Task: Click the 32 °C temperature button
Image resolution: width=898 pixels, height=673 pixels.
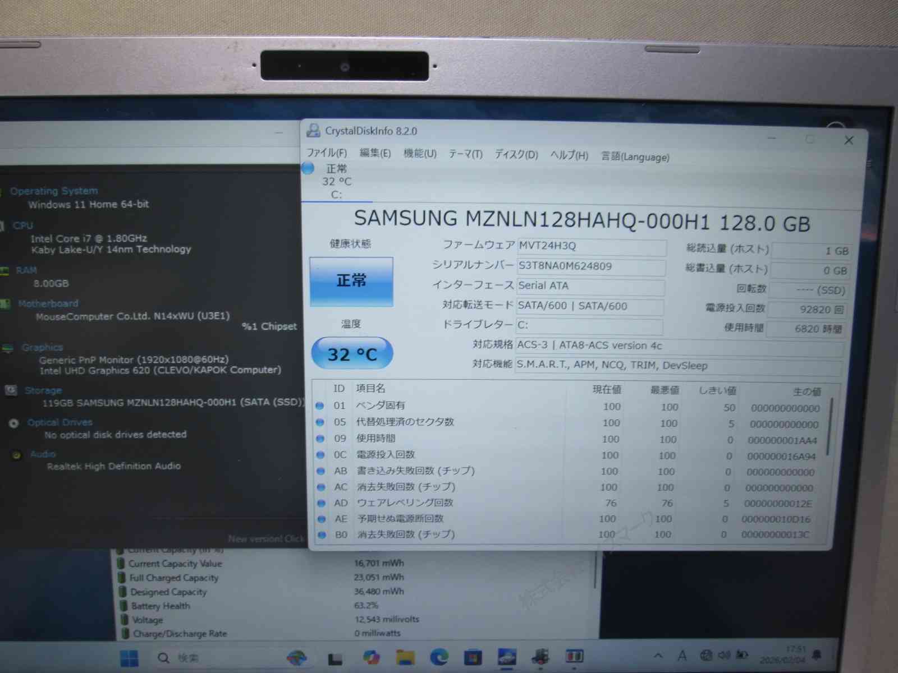Action: (352, 354)
